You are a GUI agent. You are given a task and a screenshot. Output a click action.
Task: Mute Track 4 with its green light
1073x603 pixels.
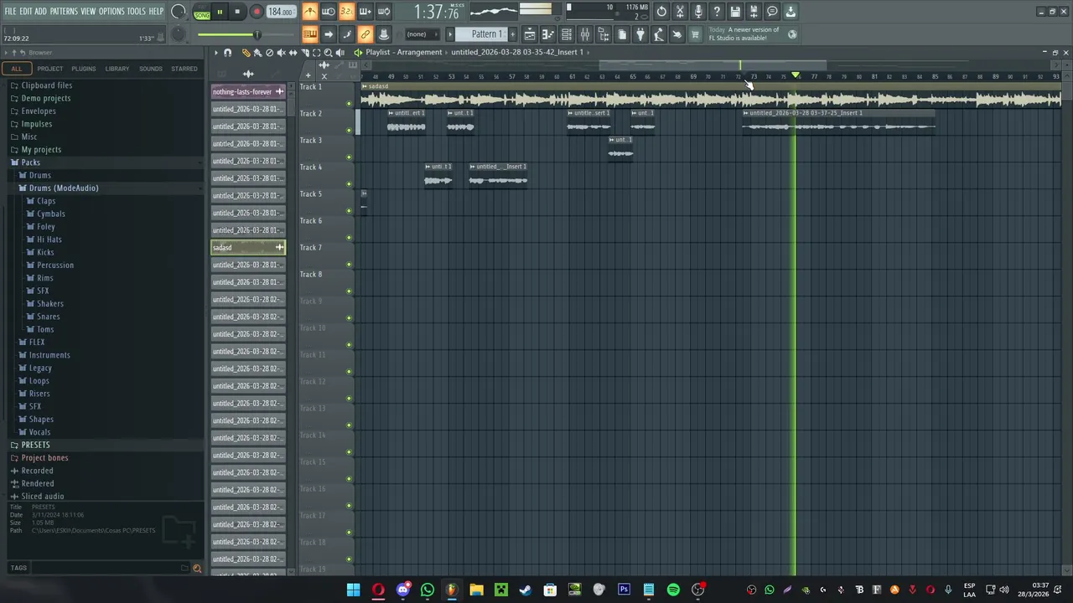(350, 184)
